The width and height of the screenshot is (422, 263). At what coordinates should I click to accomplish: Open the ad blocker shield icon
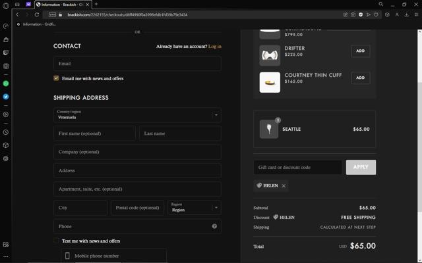tap(361, 14)
